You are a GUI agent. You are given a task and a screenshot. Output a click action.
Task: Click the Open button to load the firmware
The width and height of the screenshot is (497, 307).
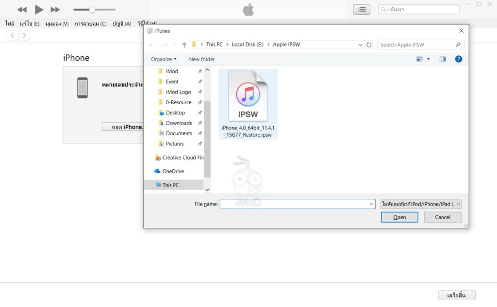(x=399, y=217)
